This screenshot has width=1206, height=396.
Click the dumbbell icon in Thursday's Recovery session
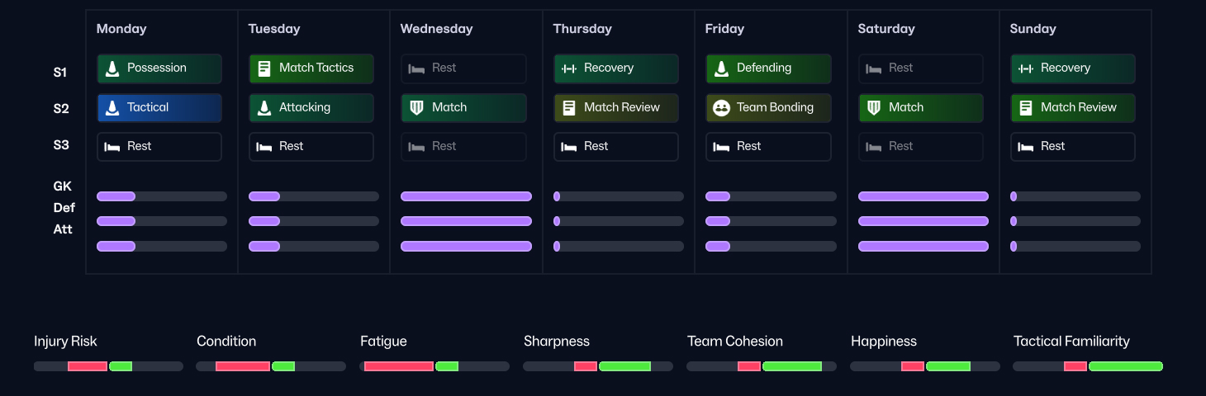point(569,68)
